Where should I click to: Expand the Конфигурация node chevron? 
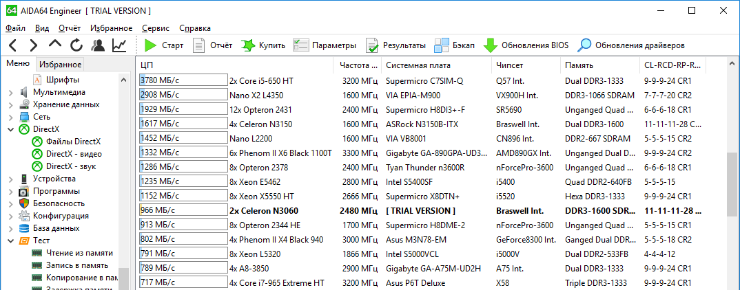[11, 216]
